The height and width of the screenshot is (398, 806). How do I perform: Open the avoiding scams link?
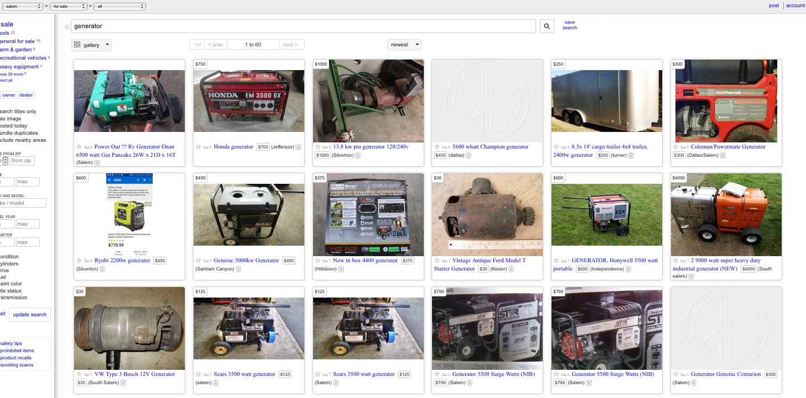(x=17, y=365)
